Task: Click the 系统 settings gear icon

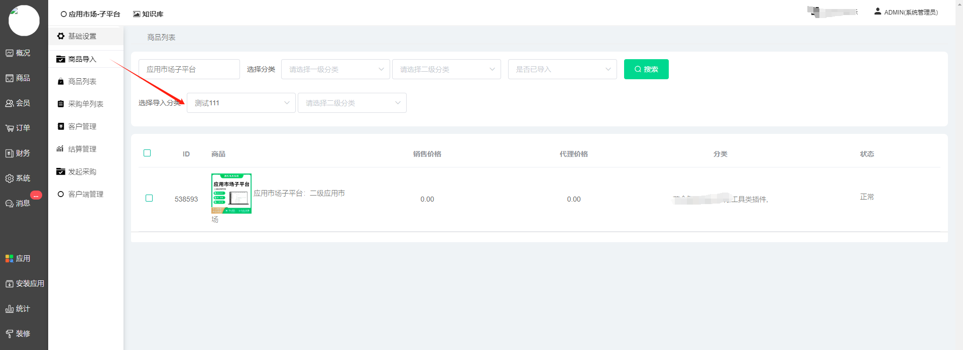Action: [10, 179]
